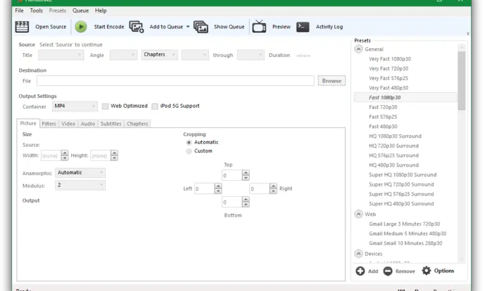Collapse the Devices presets group
The image size is (483, 291).
tap(359, 254)
